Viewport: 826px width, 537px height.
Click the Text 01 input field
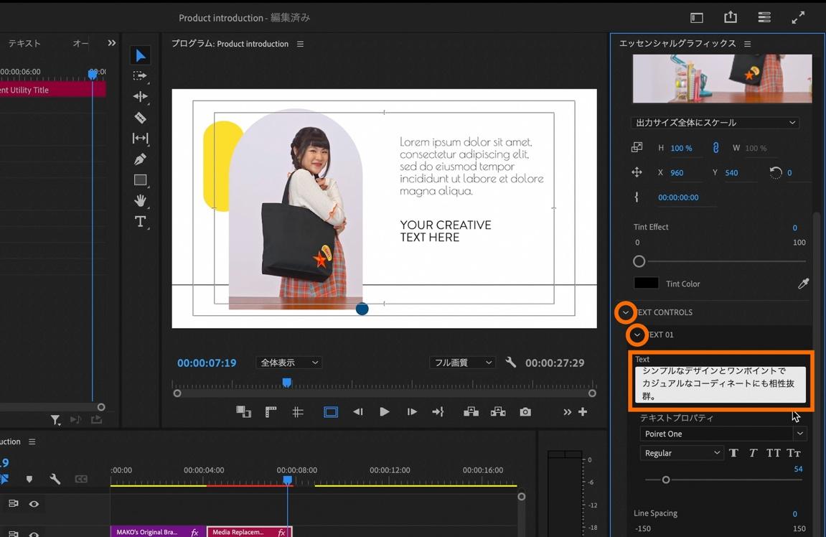tap(720, 383)
